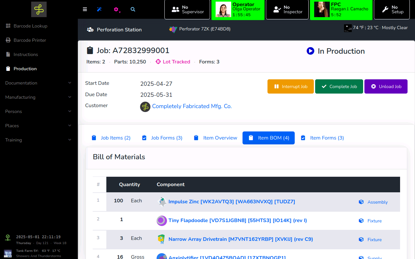The width and height of the screenshot is (415, 259).
Task: Click the location pin icon by the clock
Action: pyautogui.click(x=8, y=237)
